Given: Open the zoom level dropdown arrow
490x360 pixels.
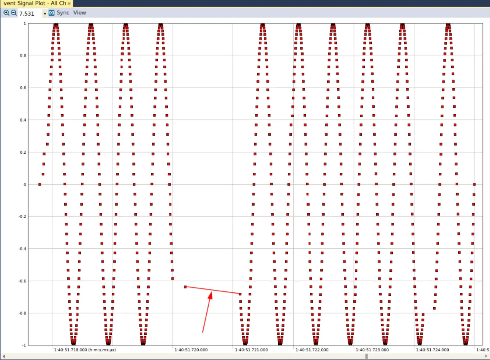Looking at the screenshot, I should 45,14.
